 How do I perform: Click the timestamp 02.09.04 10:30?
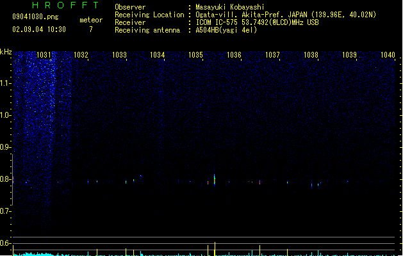click(39, 29)
